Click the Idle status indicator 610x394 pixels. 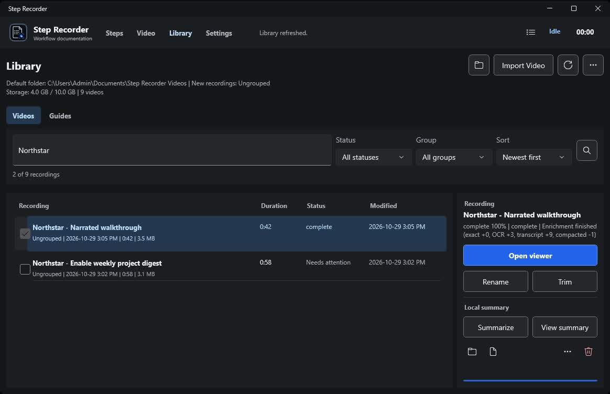(554, 31)
